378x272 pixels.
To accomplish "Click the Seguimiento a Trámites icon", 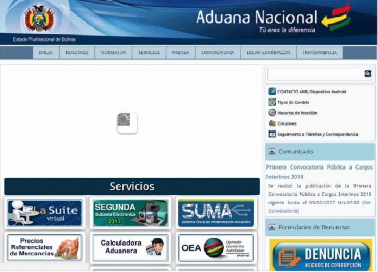I will pyautogui.click(x=272, y=134).
